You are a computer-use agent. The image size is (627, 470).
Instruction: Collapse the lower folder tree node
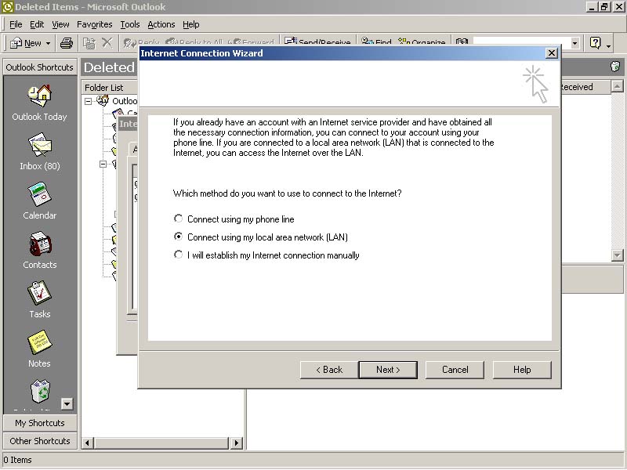[x=103, y=164]
